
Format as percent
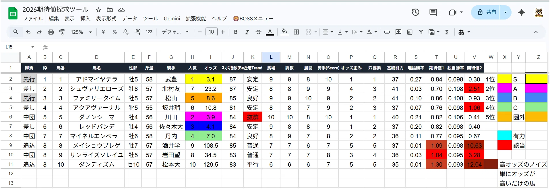(115, 32)
